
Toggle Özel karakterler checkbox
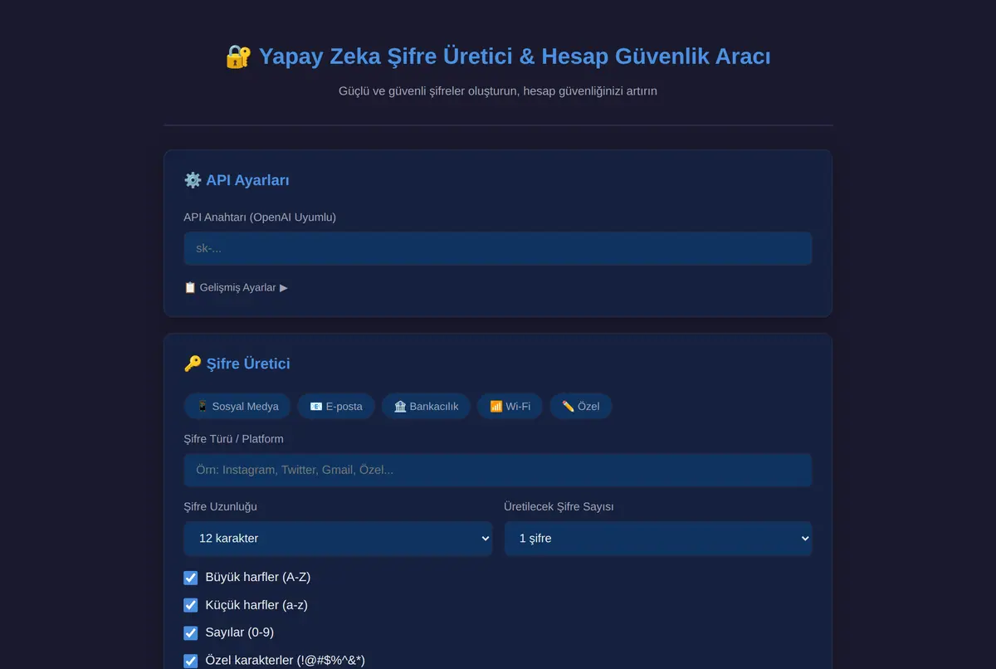[x=191, y=661]
